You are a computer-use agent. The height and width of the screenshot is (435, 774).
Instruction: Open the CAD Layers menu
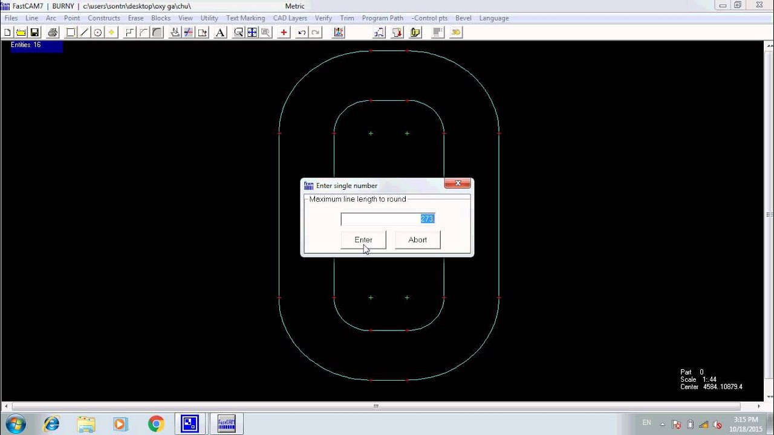click(x=290, y=18)
